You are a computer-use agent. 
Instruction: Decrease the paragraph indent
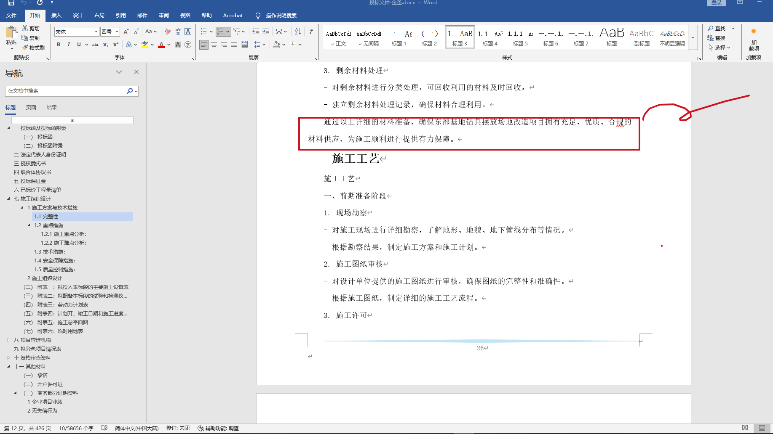point(256,32)
